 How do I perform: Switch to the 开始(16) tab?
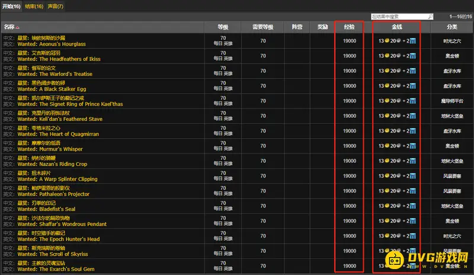coord(11,7)
